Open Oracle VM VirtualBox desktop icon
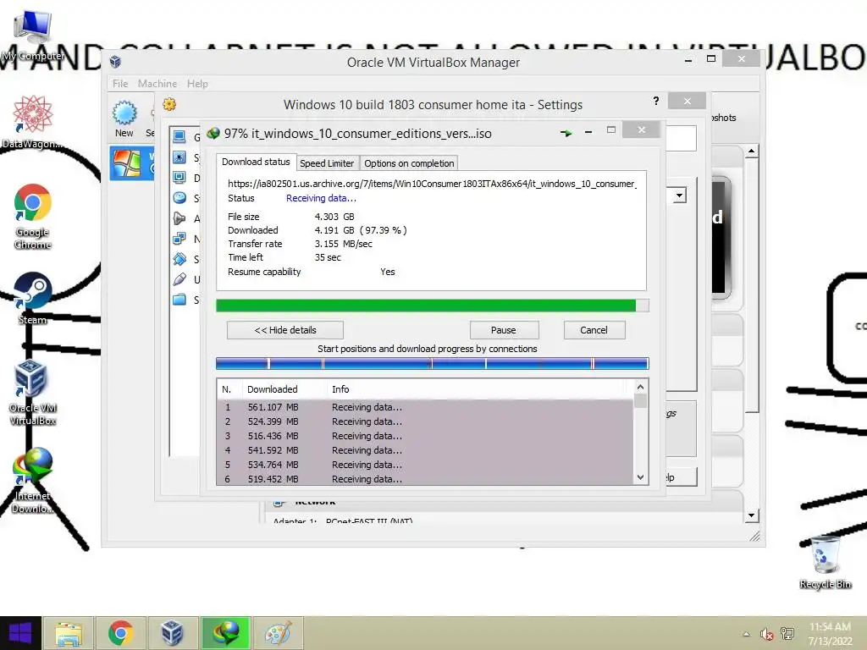867x650 pixels. click(x=33, y=393)
